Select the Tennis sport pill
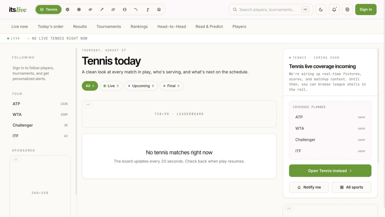The width and height of the screenshot is (385, 217). (x=49, y=9)
